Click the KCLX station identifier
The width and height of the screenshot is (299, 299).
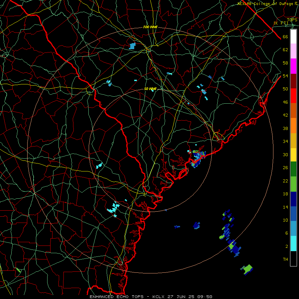(x=159, y=297)
